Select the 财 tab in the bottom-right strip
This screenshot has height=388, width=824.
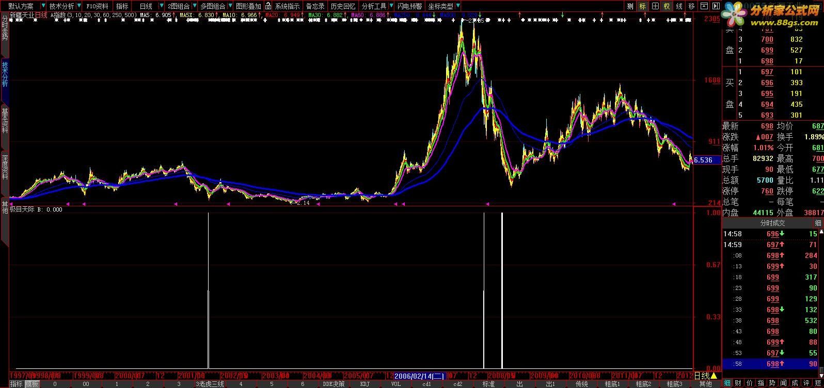[x=738, y=383]
